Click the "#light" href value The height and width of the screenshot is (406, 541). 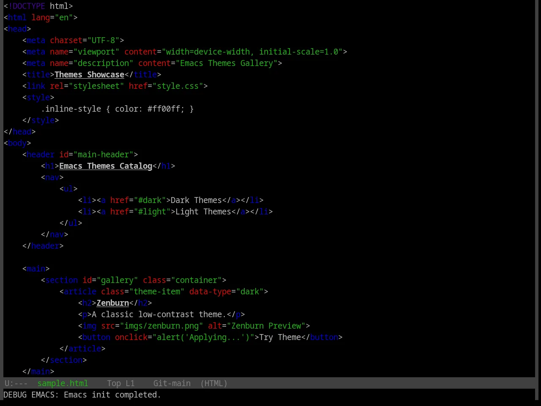click(x=152, y=211)
